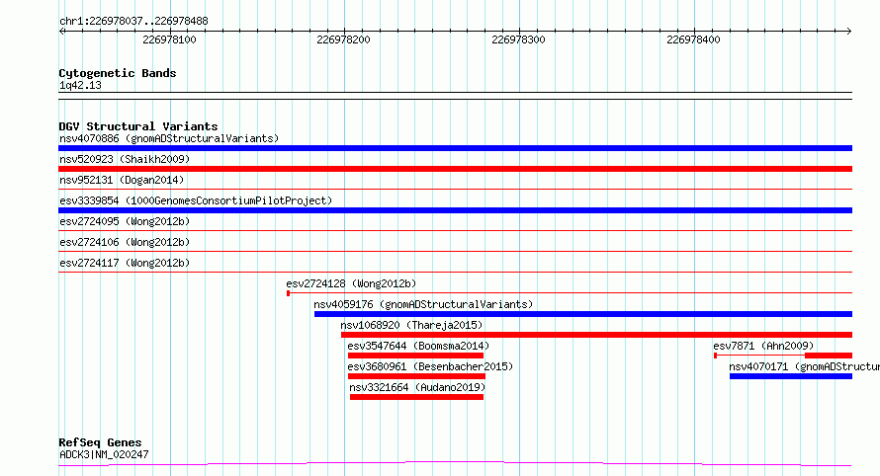Viewport: 880px width, 476px height.
Task: Click the red start marker of esv2724128
Action: 288,293
